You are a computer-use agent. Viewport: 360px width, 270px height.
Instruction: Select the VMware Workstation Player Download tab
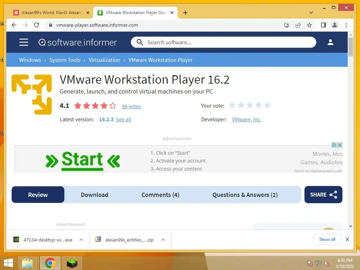(135, 13)
